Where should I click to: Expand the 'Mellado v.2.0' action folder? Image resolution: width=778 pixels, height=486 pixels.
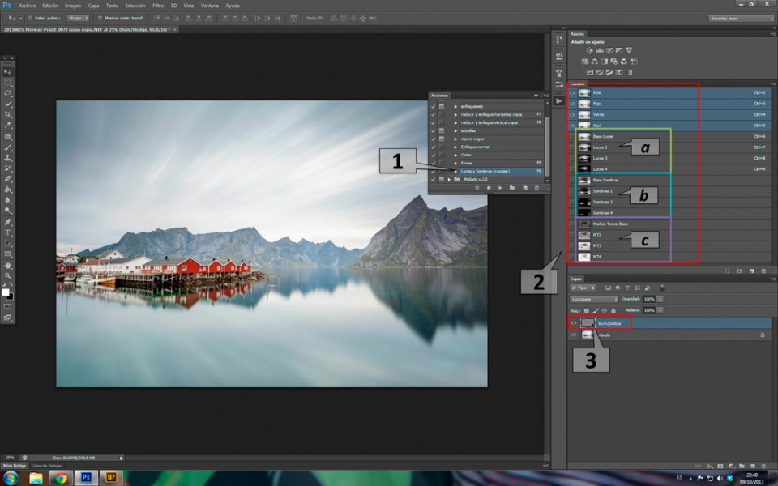[449, 179]
